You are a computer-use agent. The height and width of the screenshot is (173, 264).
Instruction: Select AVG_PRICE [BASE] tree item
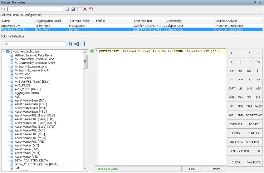pos(27,89)
